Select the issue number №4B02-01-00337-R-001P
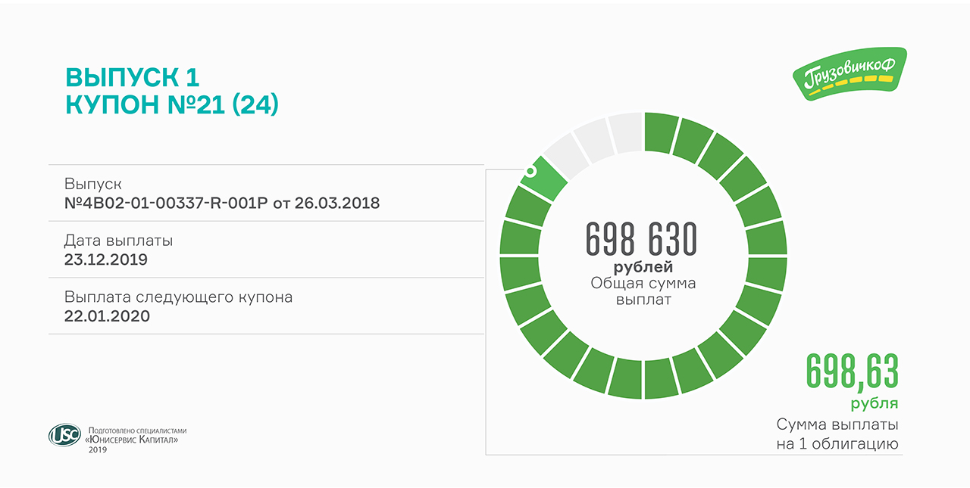The image size is (970, 488). point(169,204)
